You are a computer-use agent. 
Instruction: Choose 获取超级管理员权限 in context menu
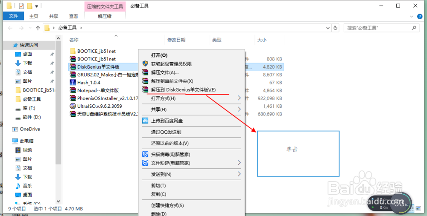tap(191, 64)
